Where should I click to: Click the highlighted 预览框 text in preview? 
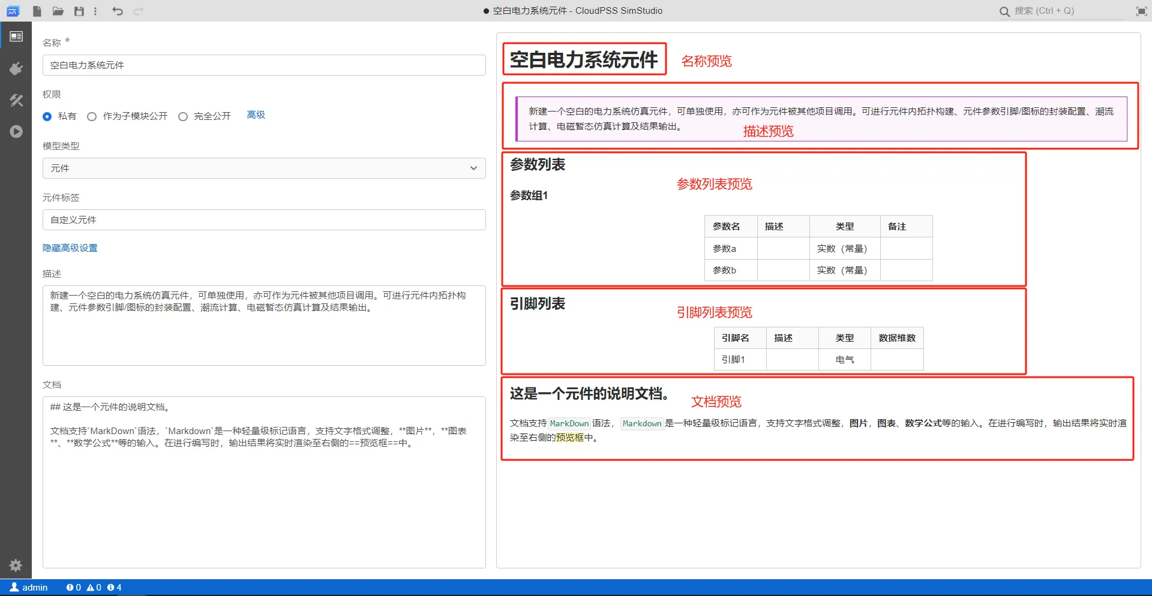pos(570,438)
